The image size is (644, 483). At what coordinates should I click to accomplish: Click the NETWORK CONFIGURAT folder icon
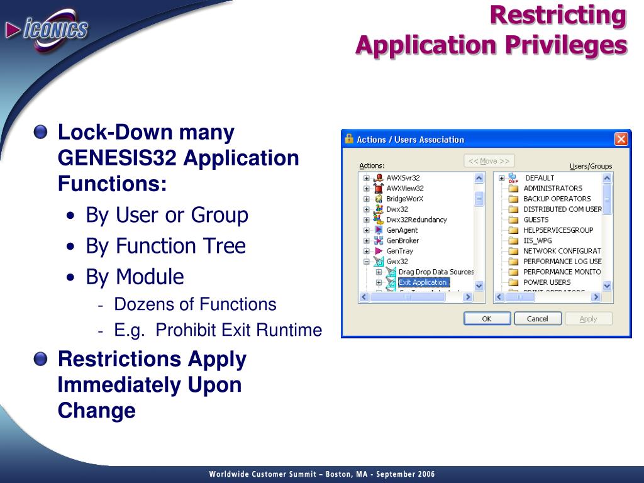[x=513, y=251]
